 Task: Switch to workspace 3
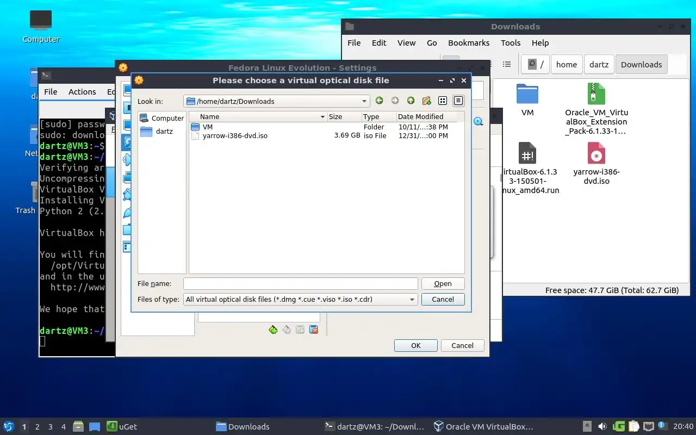click(x=51, y=427)
